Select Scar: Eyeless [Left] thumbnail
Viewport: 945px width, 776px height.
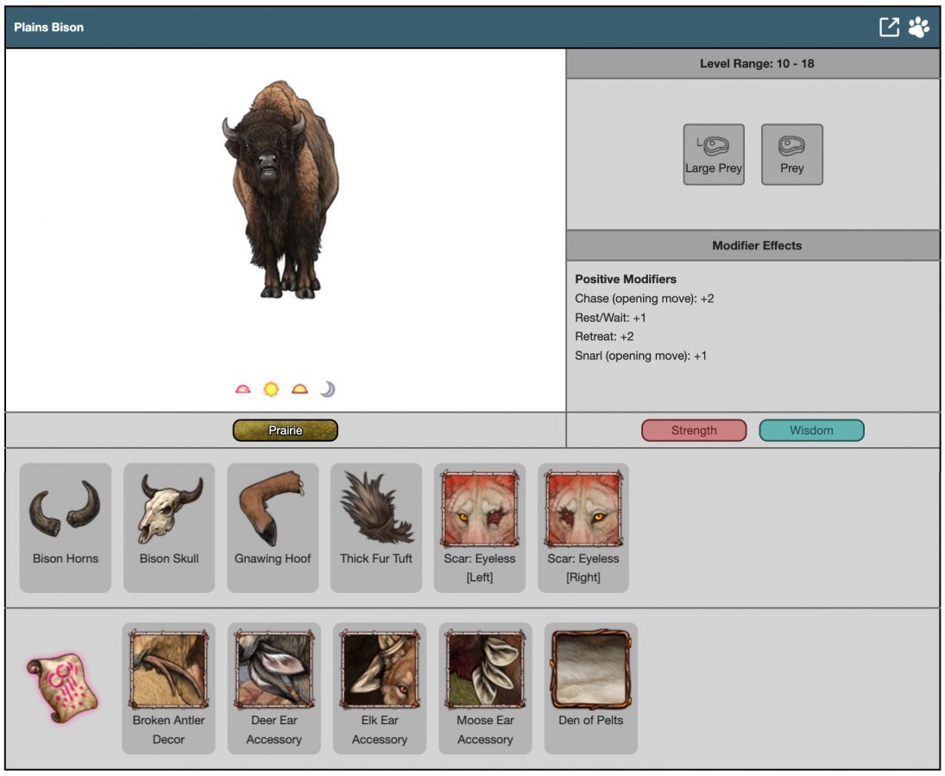480,510
